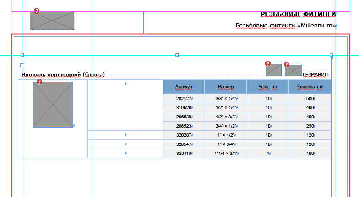Click the Размер column header
The image size is (359, 197).
pyautogui.click(x=226, y=87)
